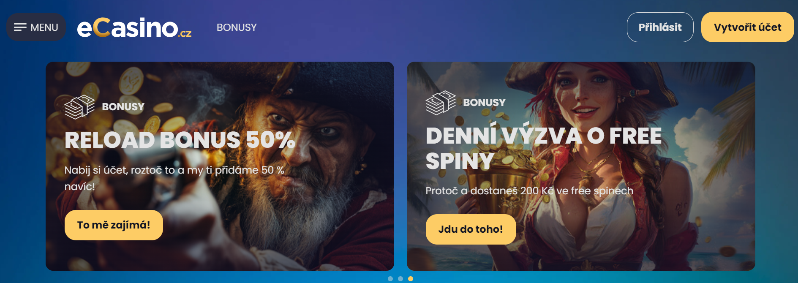Click the 'Protoč a dostaneš 200 Kč' text

click(x=529, y=191)
